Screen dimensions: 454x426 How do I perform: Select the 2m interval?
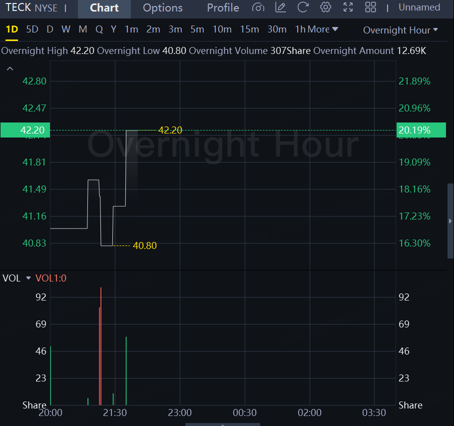[153, 29]
